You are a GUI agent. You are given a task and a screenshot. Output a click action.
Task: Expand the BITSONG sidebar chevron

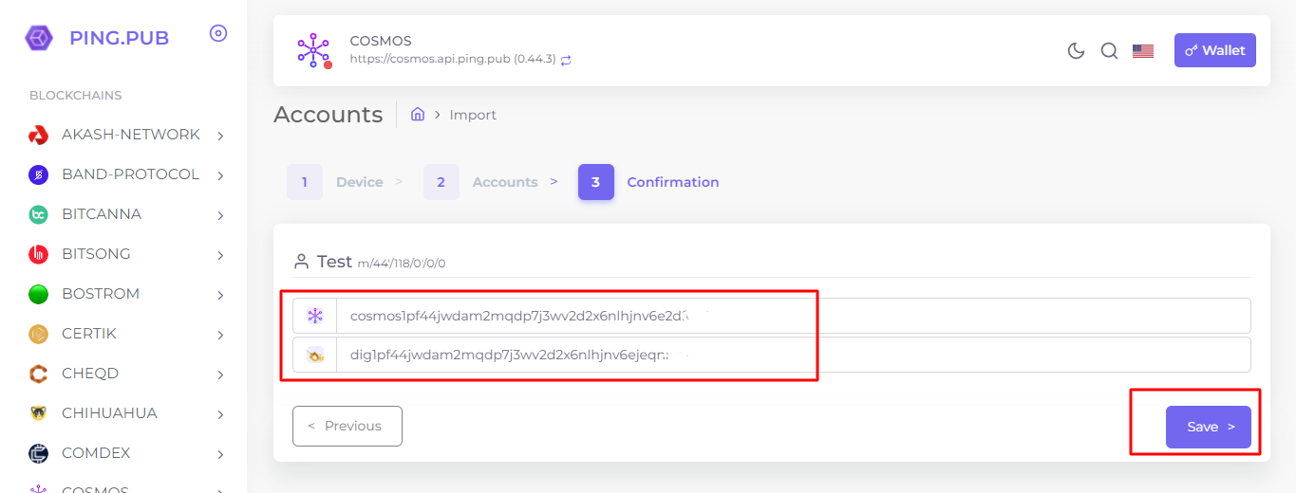220,255
